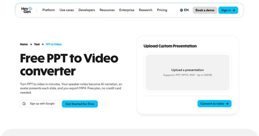The width and height of the screenshot is (259, 136).
Task: Click the 'Upload Custom Presentation' title
Action: [170, 46]
